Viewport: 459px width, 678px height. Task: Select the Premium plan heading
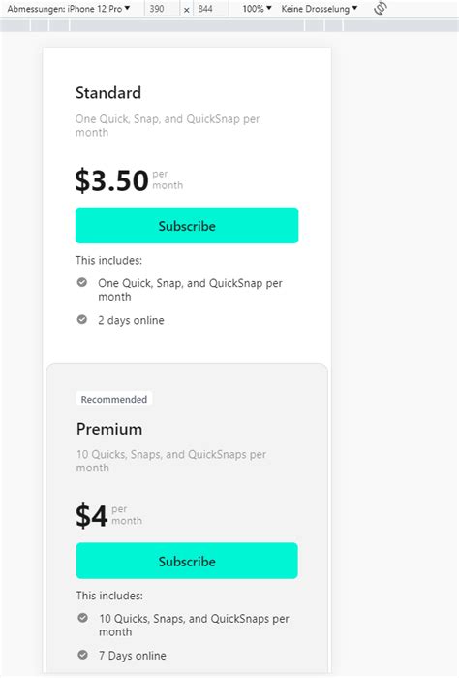tap(109, 429)
